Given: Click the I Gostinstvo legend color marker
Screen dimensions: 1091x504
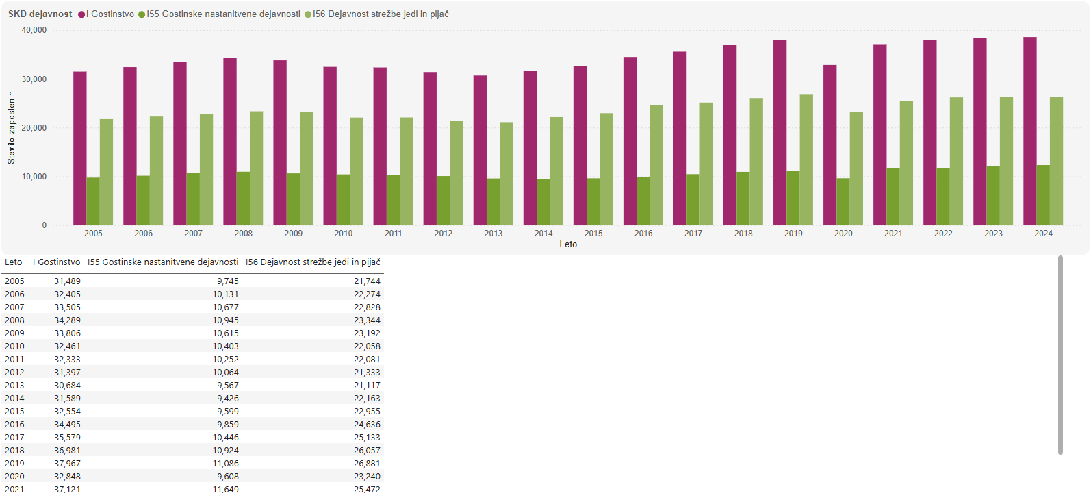Looking at the screenshot, I should pos(81,14).
